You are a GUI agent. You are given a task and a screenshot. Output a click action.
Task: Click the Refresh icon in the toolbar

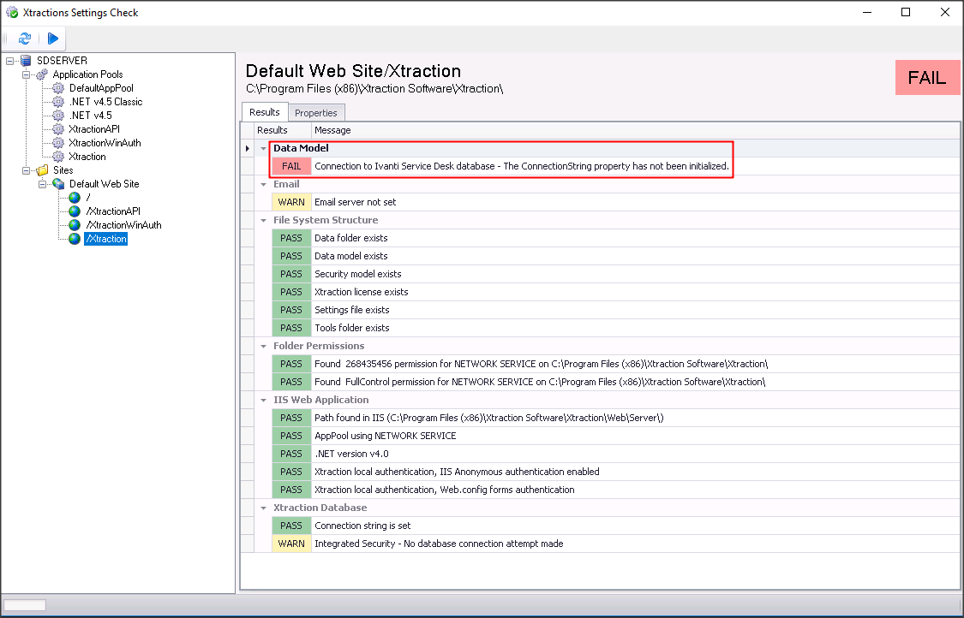tap(24, 38)
